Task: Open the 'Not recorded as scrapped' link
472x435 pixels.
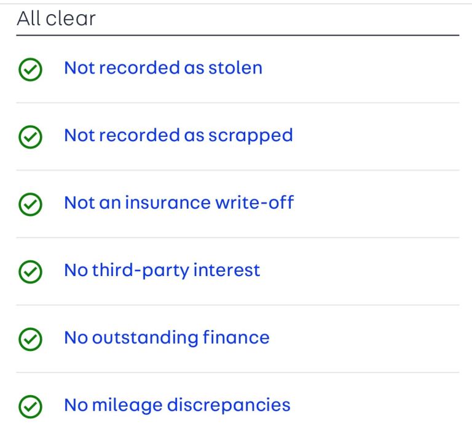Action: pos(178,135)
